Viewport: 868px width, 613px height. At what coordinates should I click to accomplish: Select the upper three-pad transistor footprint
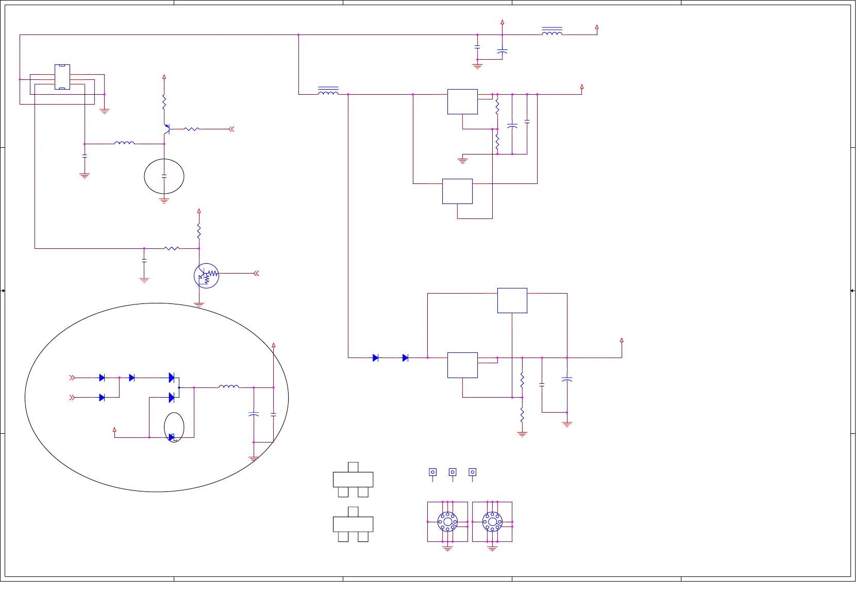(353, 480)
